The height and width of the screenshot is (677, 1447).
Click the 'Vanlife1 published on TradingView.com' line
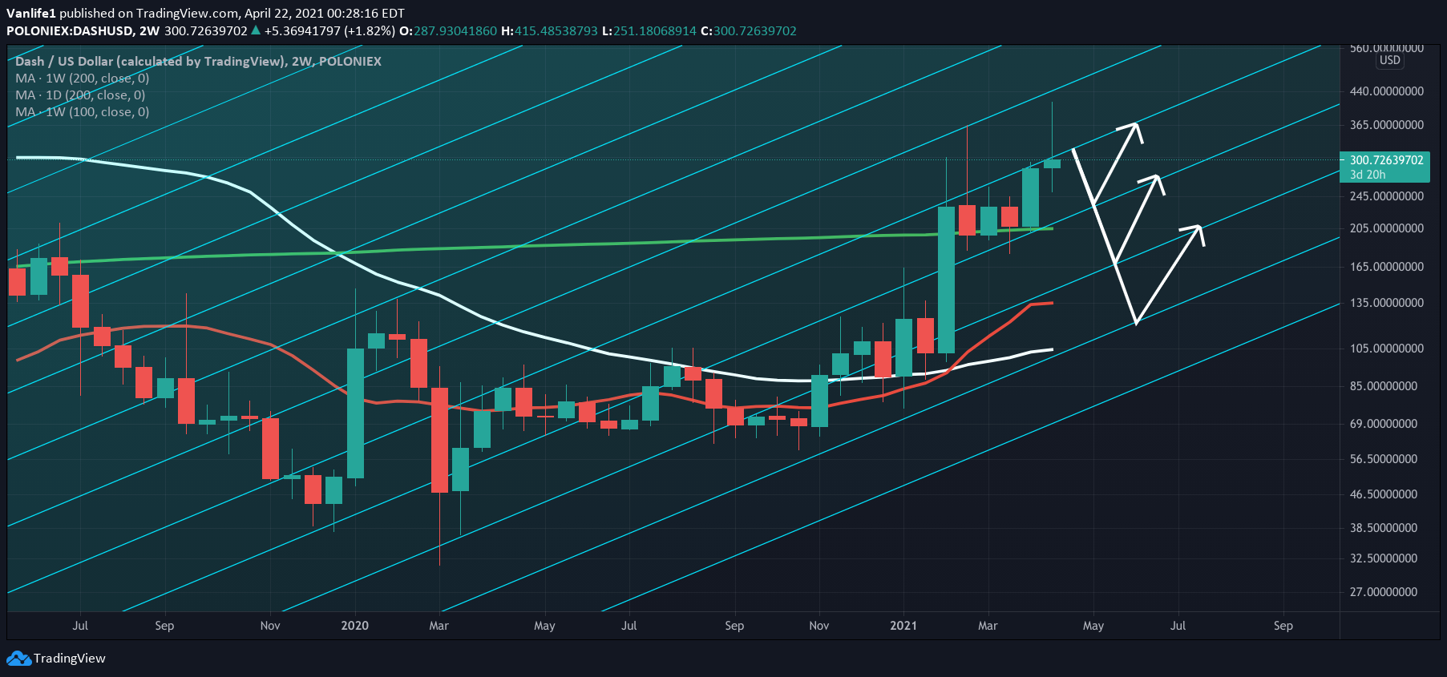coord(205,14)
